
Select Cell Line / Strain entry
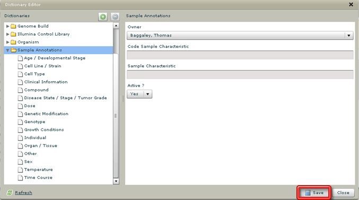pos(42,66)
